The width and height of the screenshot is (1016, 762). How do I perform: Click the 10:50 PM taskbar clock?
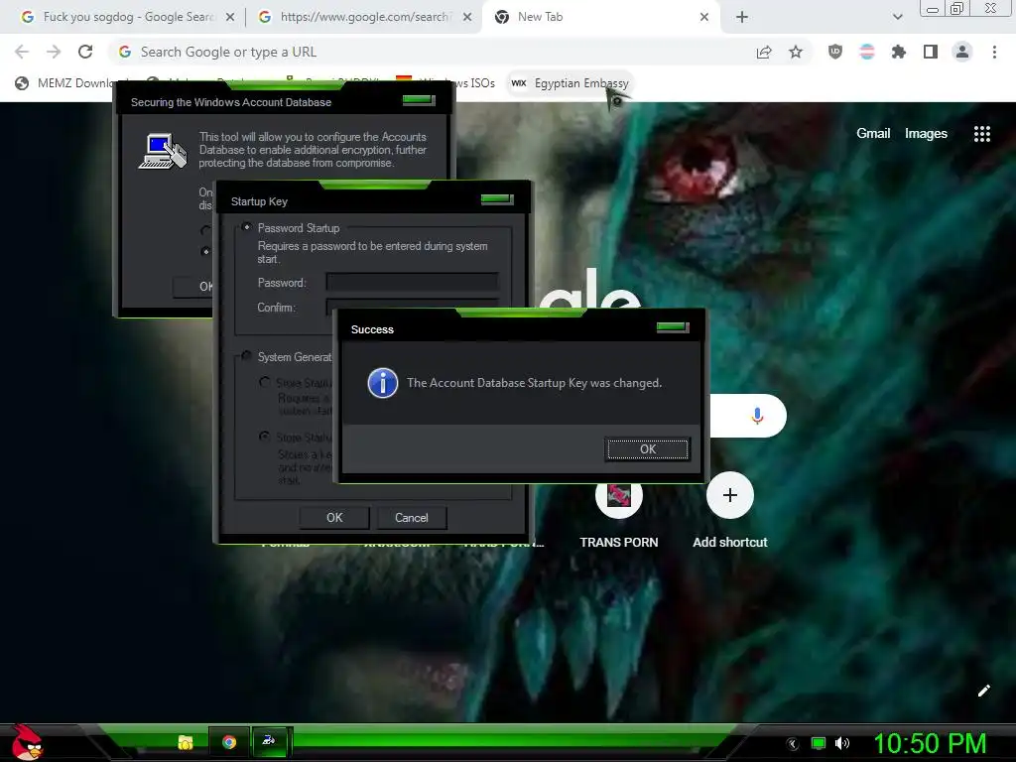tap(931, 743)
